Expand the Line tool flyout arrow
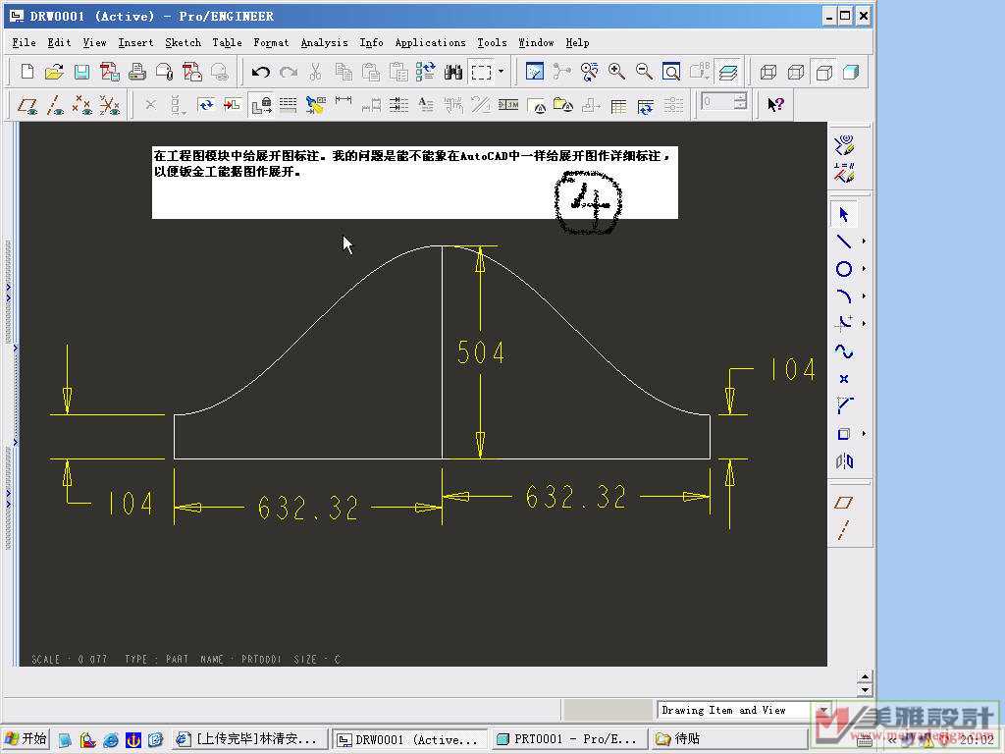 pyautogui.click(x=864, y=242)
